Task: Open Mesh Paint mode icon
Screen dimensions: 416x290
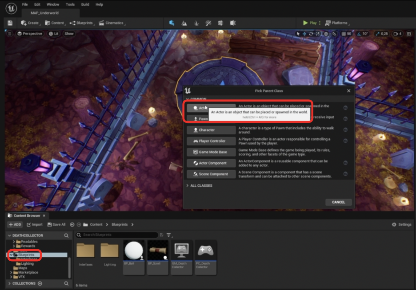Action: 208,23
